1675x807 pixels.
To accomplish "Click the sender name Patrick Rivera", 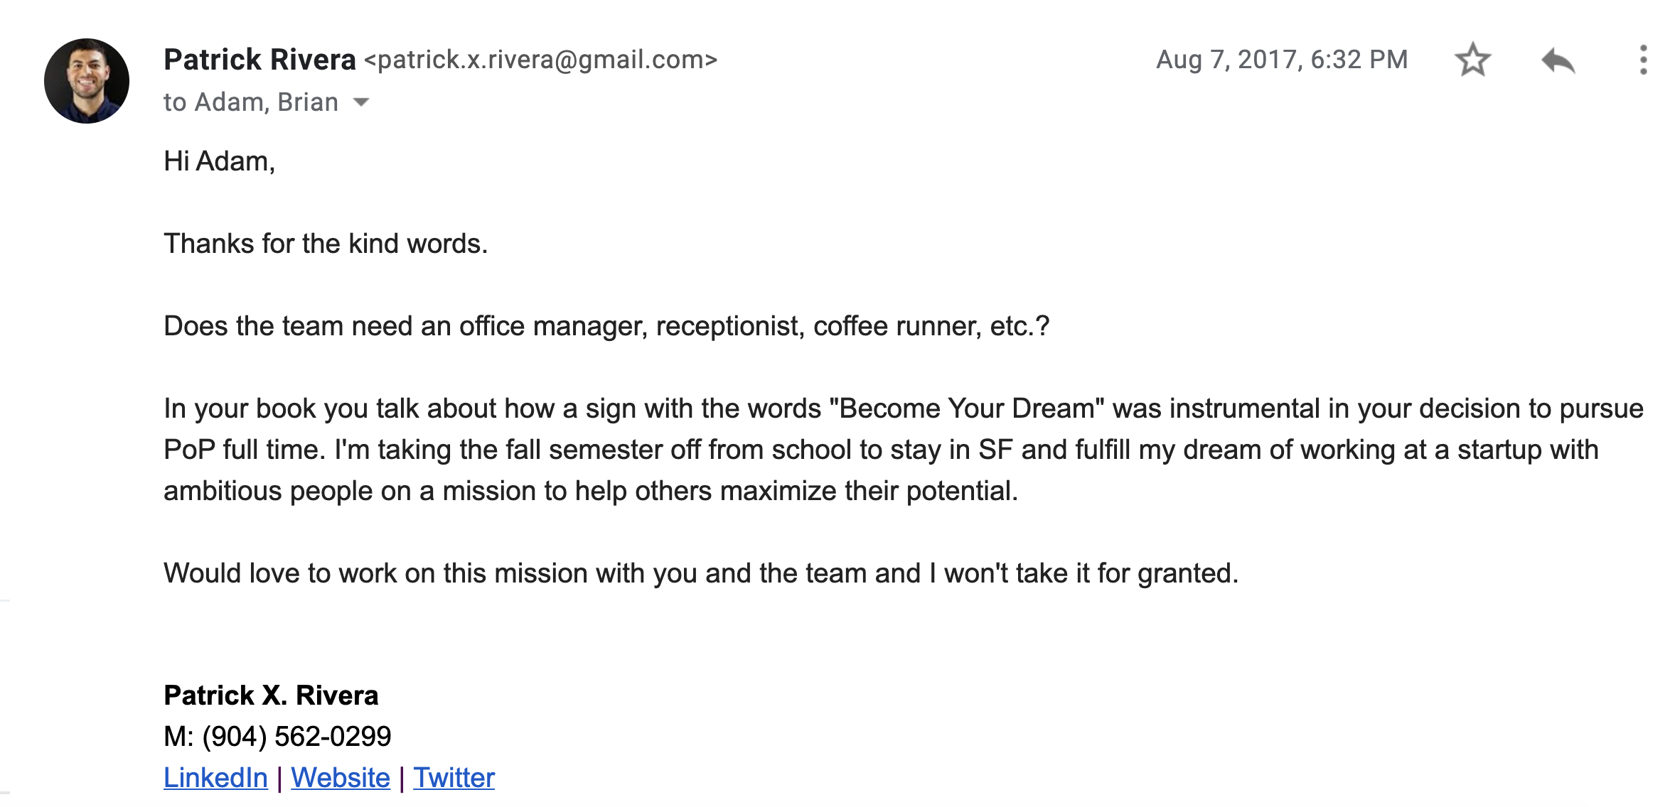I will (x=259, y=60).
